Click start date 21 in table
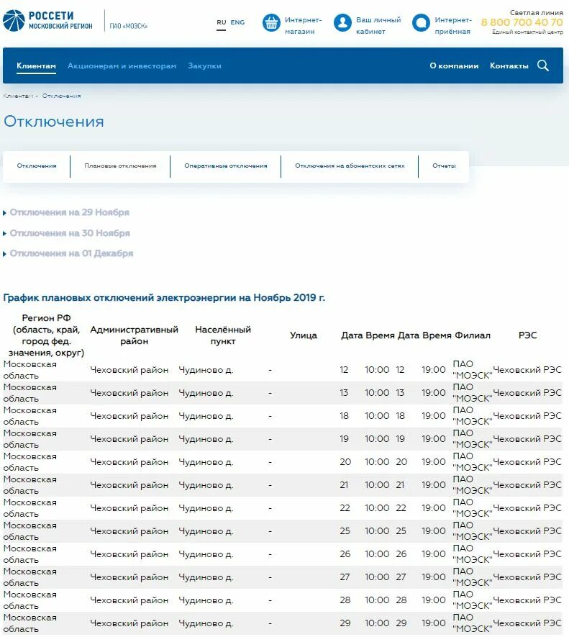 click(x=344, y=485)
